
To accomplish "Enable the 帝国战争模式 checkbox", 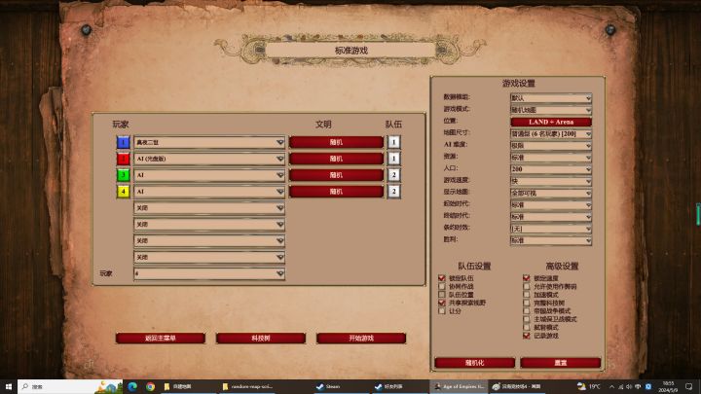I will pyautogui.click(x=526, y=311).
